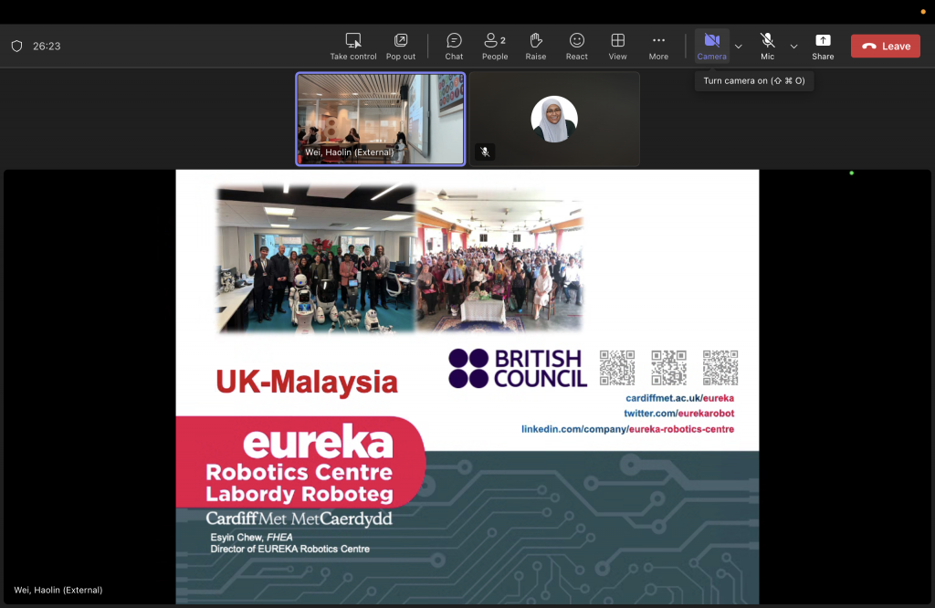Click the cardiffmet.ac.uk/eureka link on slide
The image size is (935, 608).
[x=679, y=398]
